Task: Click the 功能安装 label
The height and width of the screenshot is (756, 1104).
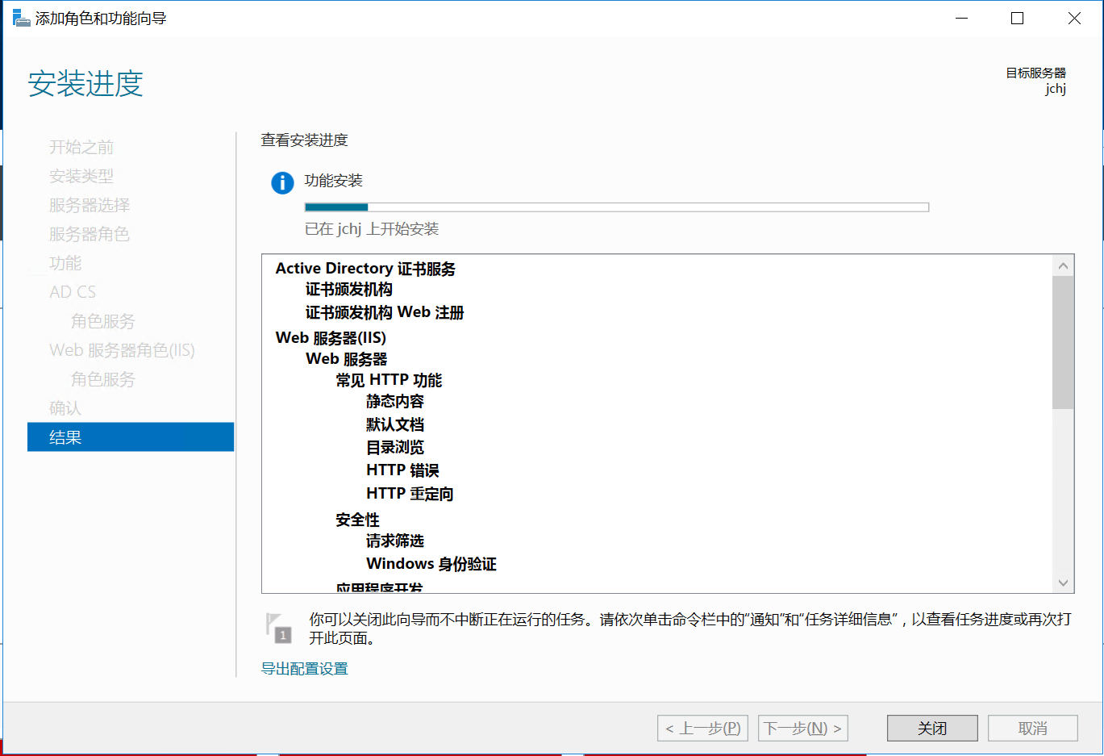Action: (334, 181)
